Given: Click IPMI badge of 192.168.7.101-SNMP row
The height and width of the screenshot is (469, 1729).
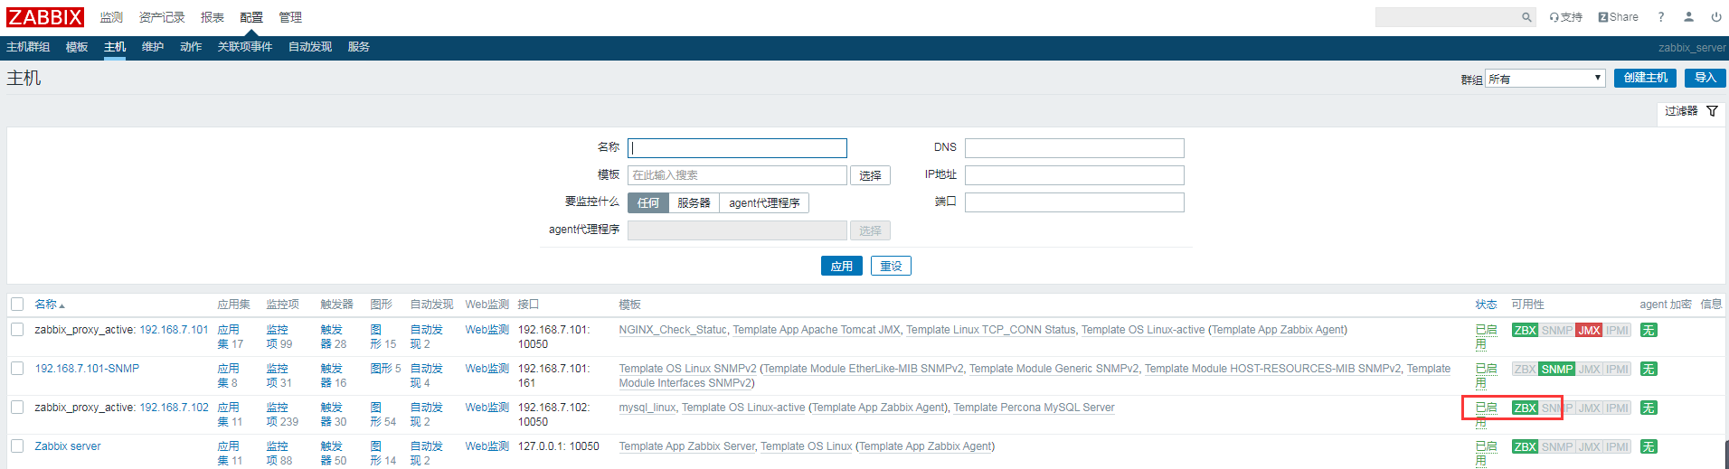Looking at the screenshot, I should tap(1617, 369).
